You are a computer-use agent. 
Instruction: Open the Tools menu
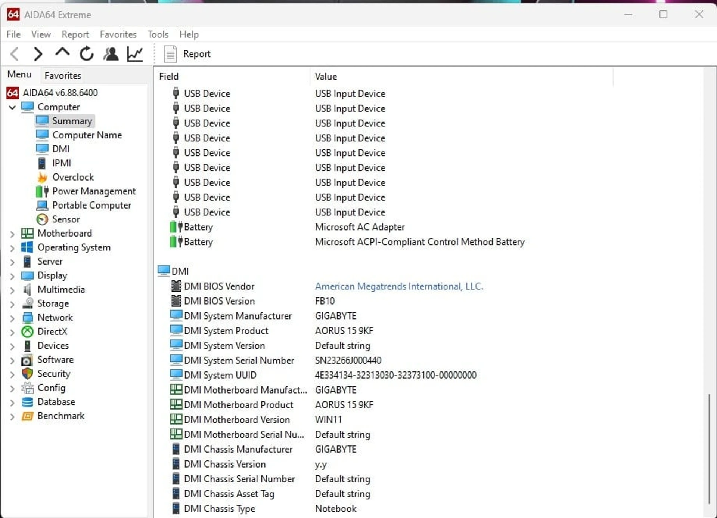(158, 34)
